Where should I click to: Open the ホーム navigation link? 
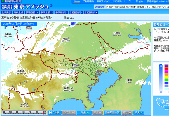tap(77, 1)
